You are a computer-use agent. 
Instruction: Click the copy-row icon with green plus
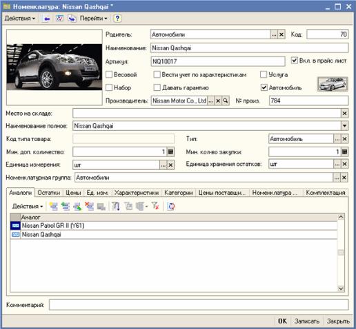[66, 206]
